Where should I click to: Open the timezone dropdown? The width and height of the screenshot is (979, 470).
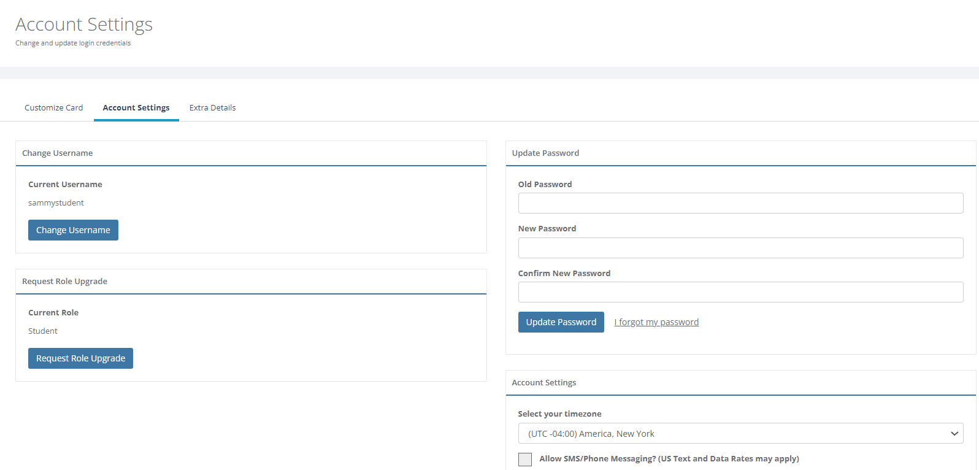point(740,433)
